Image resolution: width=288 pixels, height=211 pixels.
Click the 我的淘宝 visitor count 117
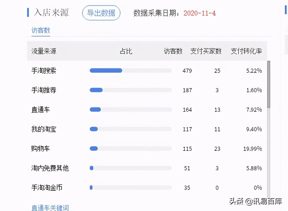click(x=187, y=129)
